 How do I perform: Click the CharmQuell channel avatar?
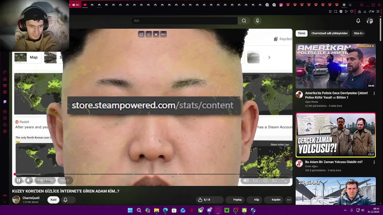(x=16, y=199)
